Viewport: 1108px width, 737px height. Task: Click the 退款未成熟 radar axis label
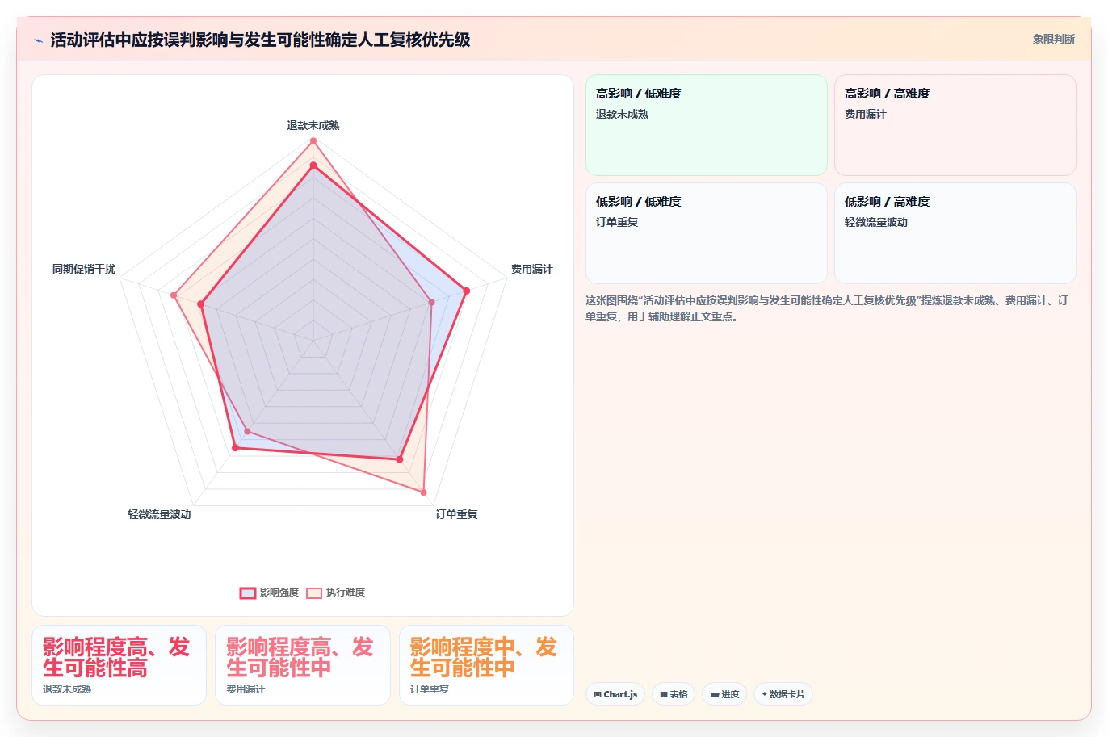[313, 125]
